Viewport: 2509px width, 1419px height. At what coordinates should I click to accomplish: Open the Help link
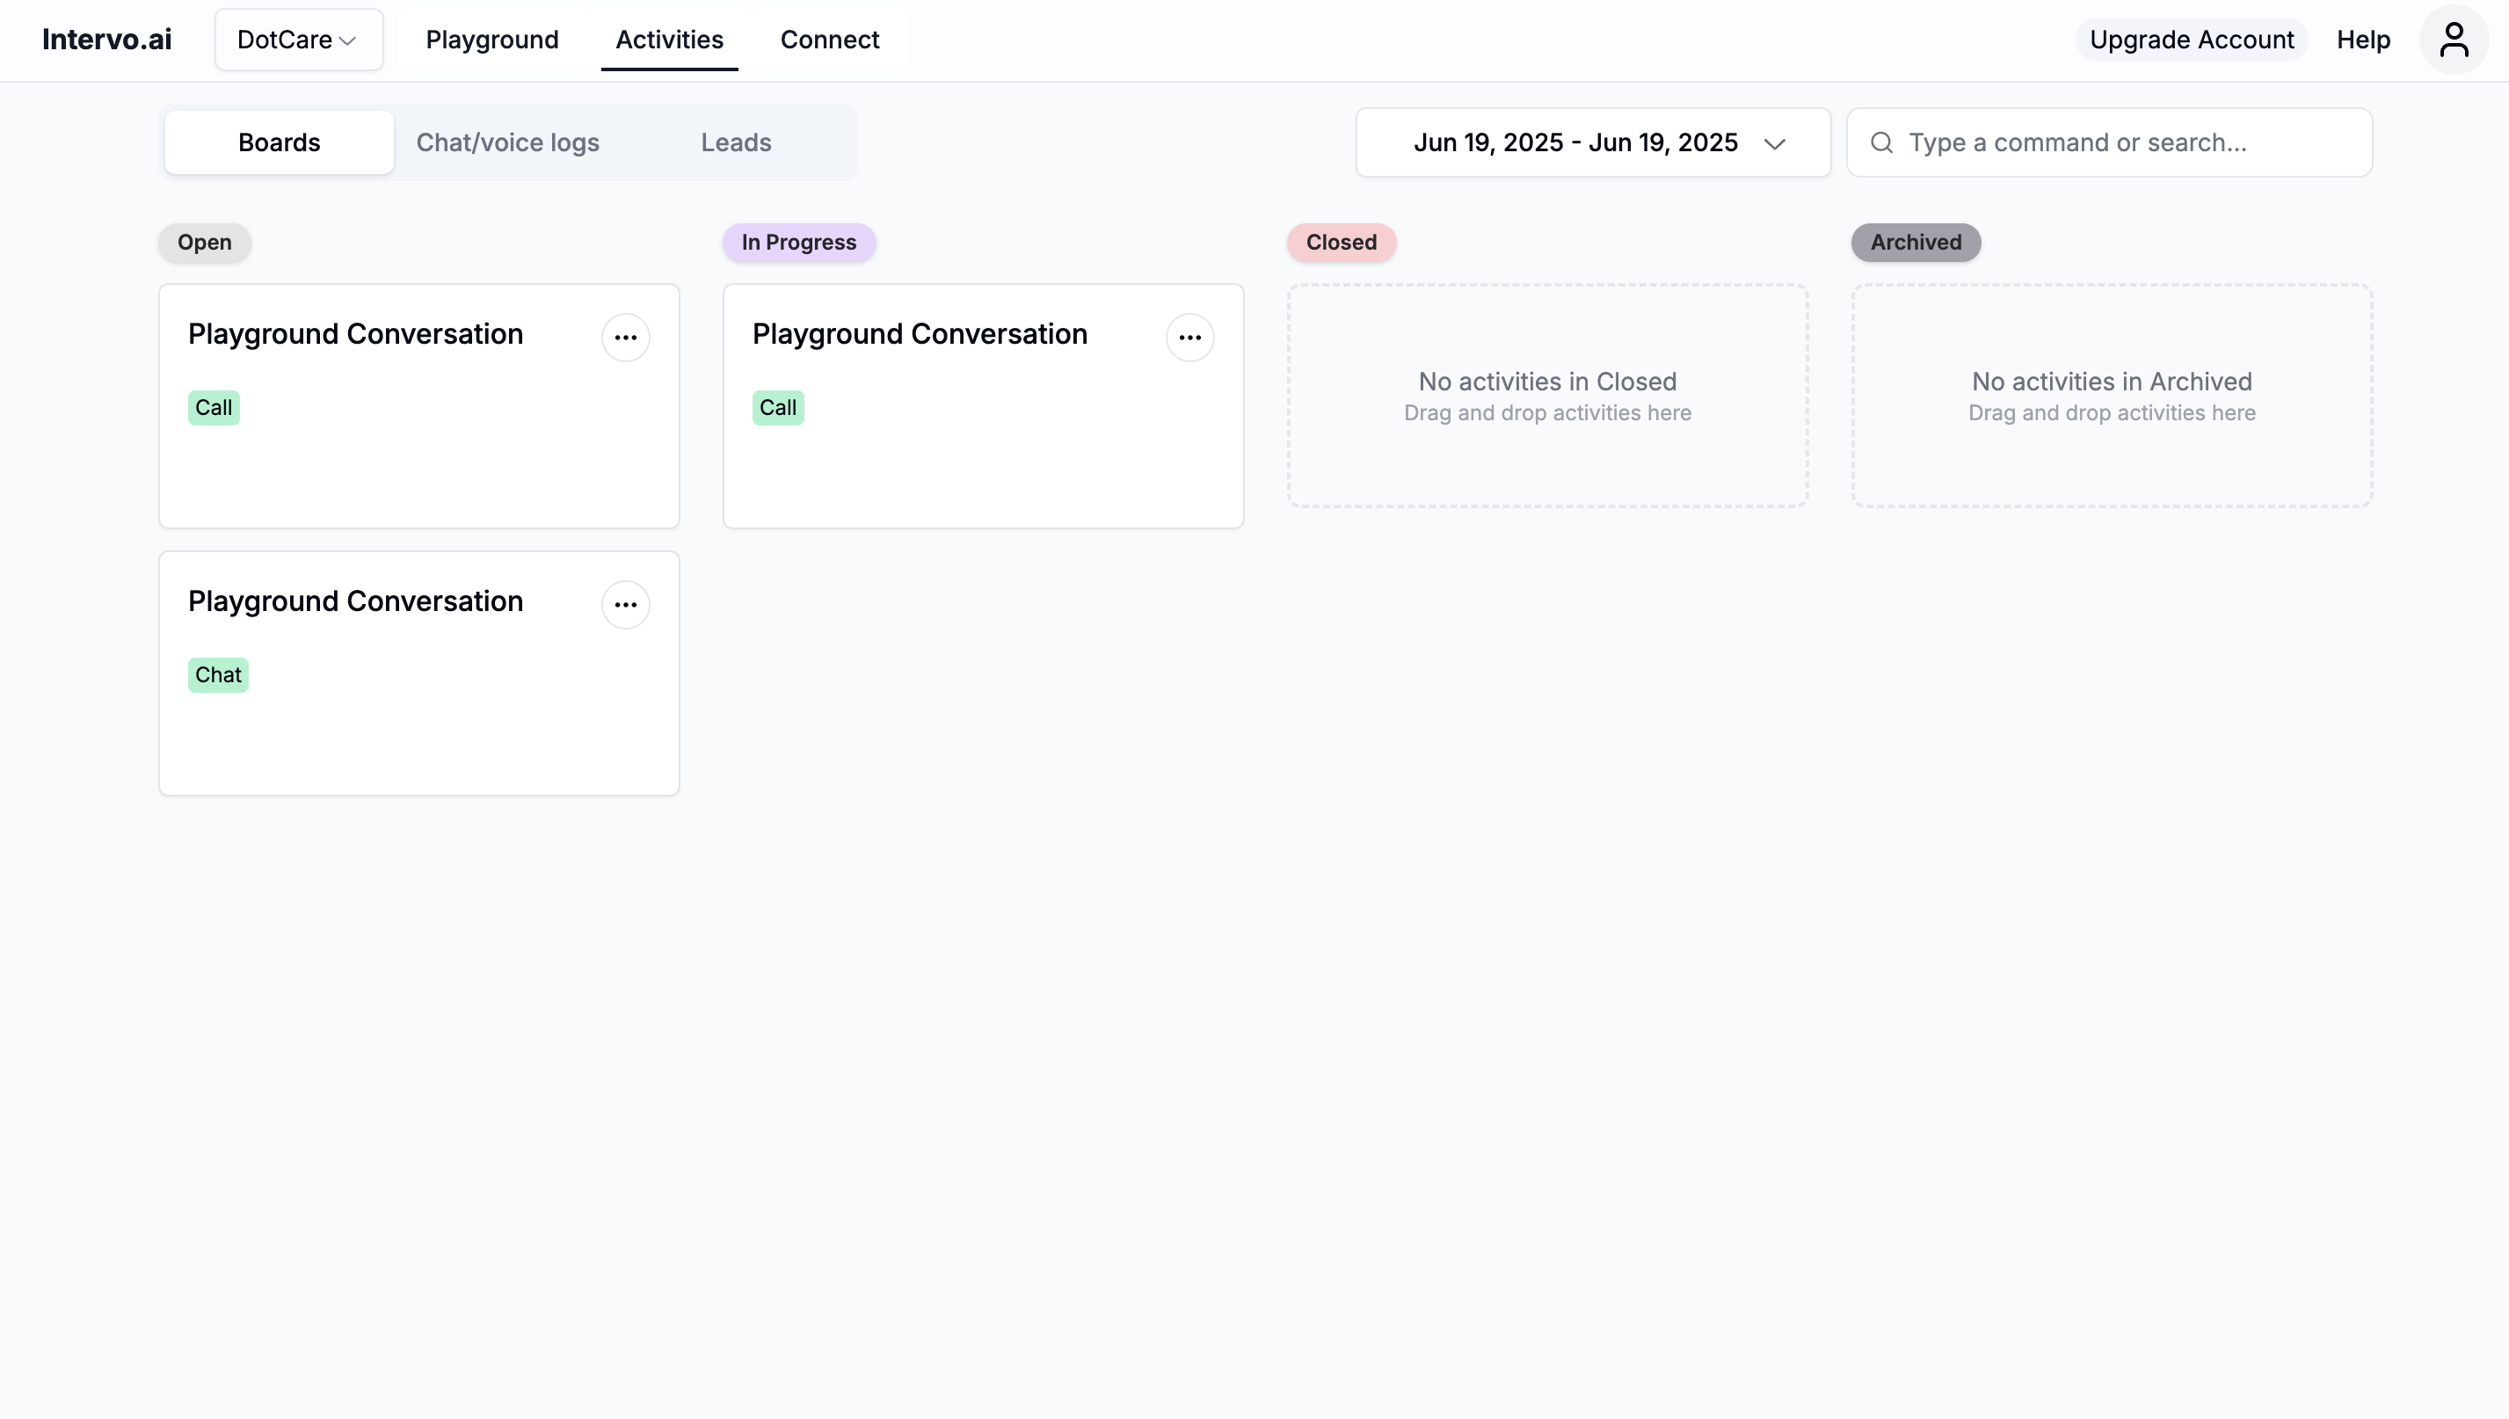click(2363, 40)
